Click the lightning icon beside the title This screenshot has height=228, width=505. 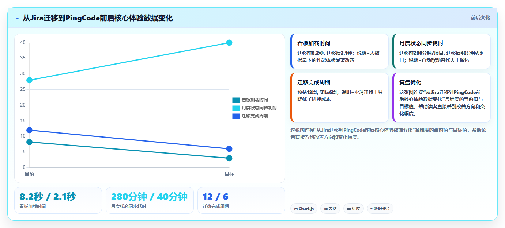(17, 18)
